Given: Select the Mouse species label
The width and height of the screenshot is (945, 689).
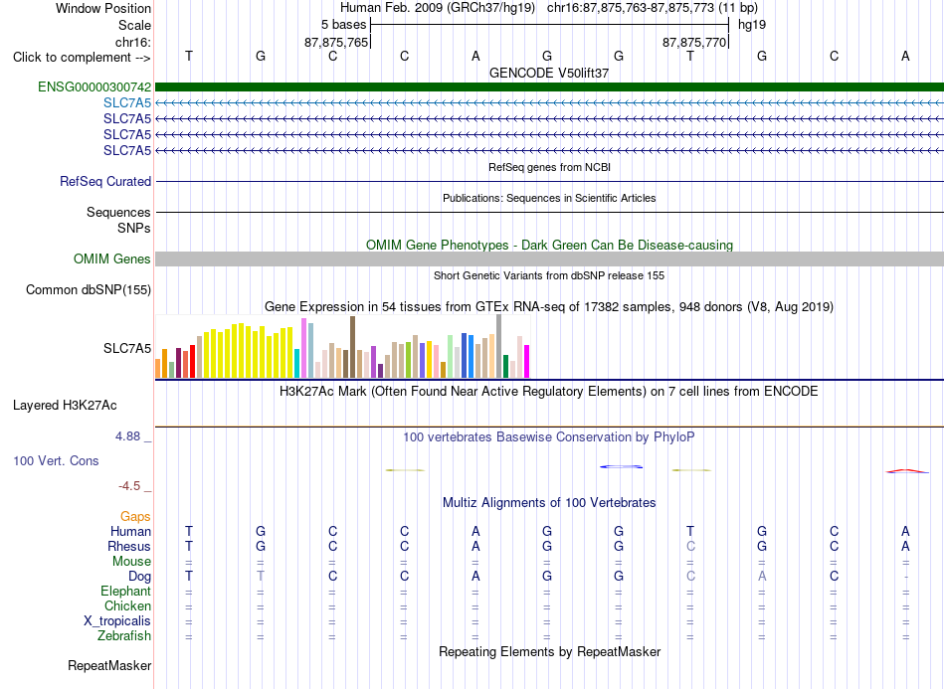Looking at the screenshot, I should [x=131, y=562].
